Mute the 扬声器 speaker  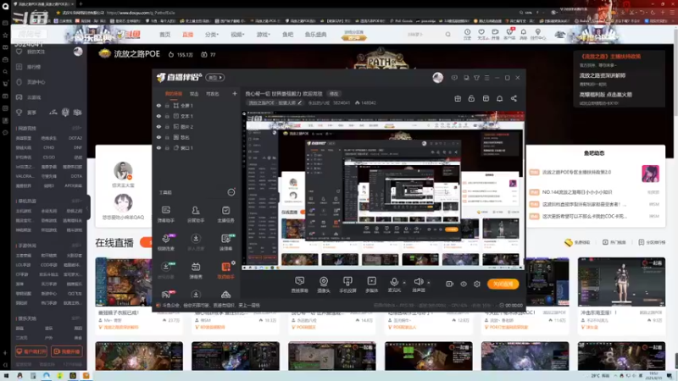tap(418, 284)
